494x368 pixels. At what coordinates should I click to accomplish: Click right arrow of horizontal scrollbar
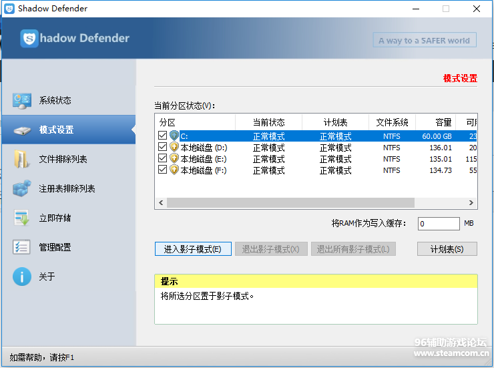[x=472, y=202]
